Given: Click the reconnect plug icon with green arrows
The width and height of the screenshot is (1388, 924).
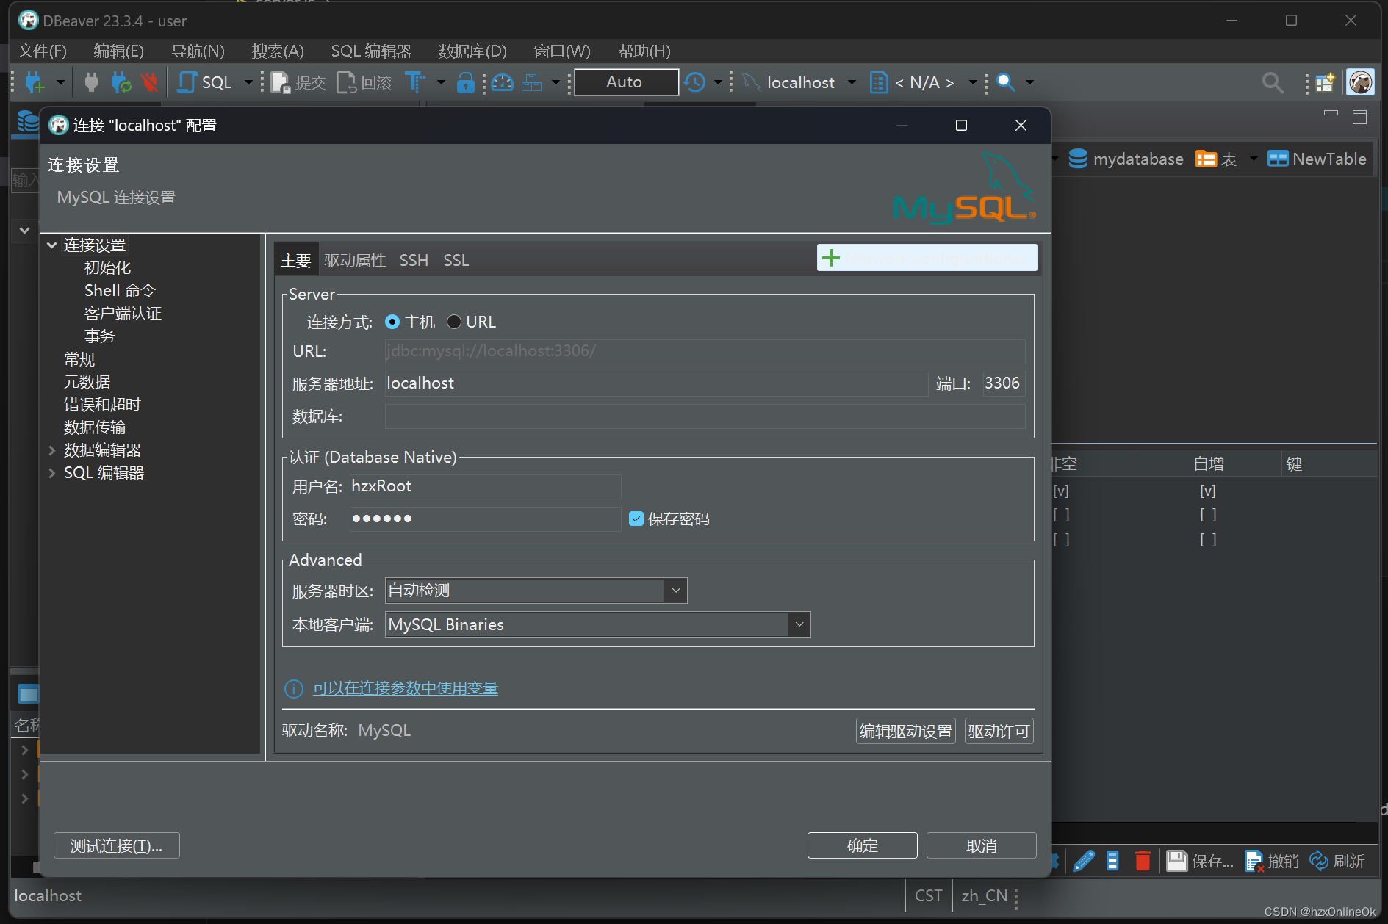Looking at the screenshot, I should (x=121, y=82).
